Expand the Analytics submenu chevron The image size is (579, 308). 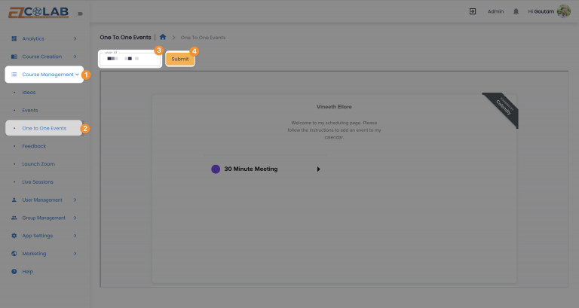(x=75, y=38)
